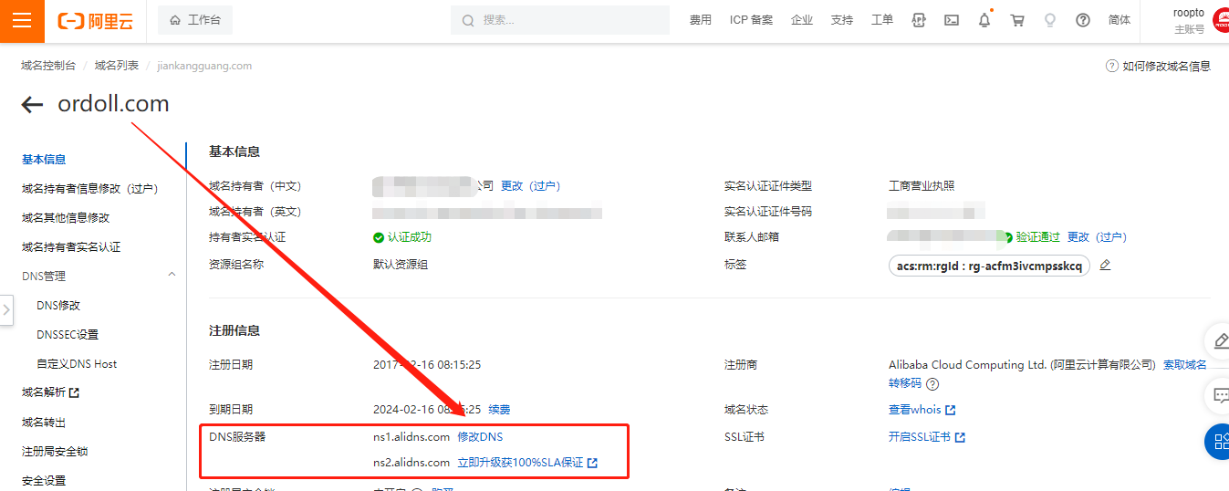Edit the tag with pencil icon
This screenshot has height=491, width=1229.
[1105, 265]
